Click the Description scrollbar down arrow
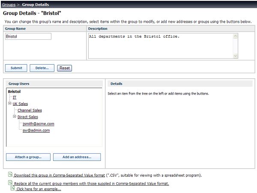 coord(235,56)
